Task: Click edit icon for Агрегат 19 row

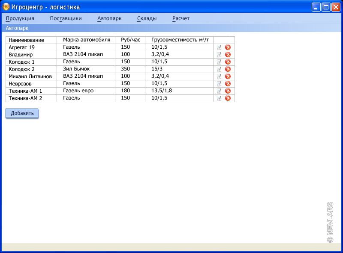Action: click(x=219, y=47)
